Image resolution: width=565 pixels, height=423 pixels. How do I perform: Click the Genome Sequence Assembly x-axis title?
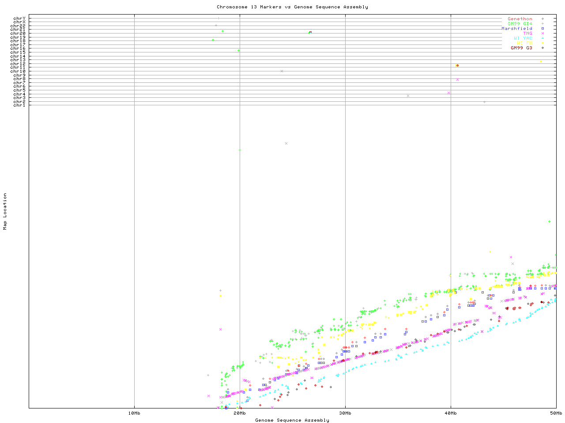point(292,420)
